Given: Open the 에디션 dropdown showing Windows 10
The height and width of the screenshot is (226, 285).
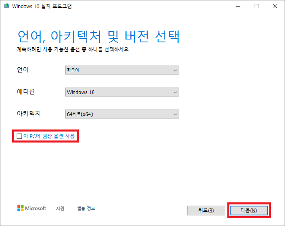Looking at the screenshot, I should tap(122, 92).
